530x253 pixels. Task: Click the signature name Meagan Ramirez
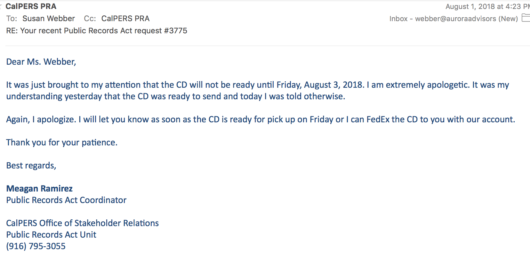[x=39, y=188]
